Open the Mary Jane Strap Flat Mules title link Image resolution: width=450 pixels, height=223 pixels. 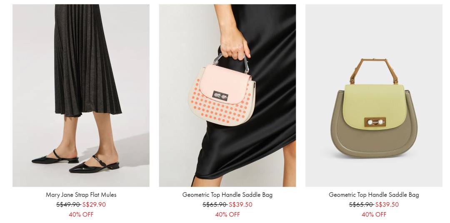coord(81,195)
